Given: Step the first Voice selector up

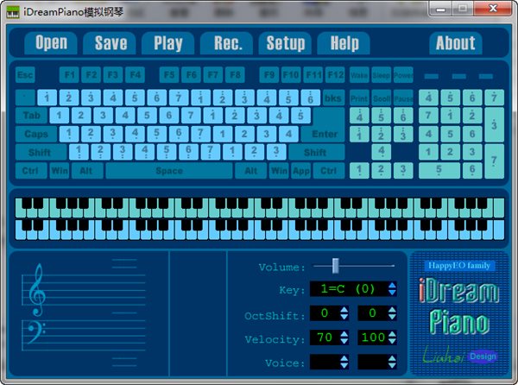Looking at the screenshot, I should (344, 358).
